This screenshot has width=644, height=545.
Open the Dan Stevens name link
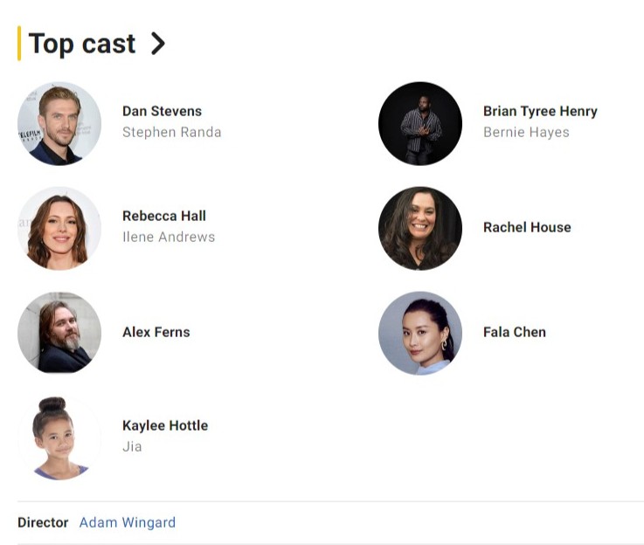click(162, 111)
